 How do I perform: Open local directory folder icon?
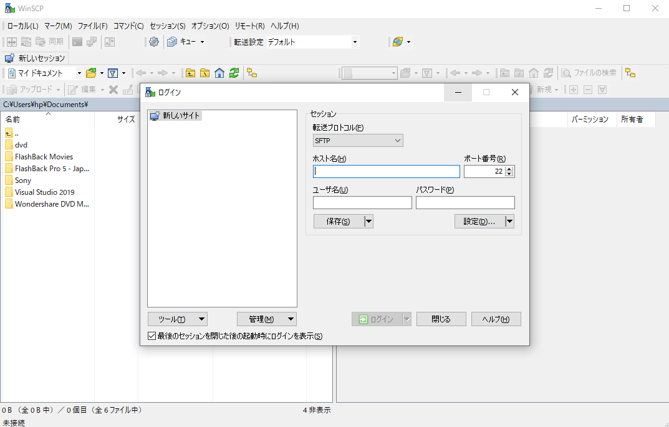[x=91, y=73]
